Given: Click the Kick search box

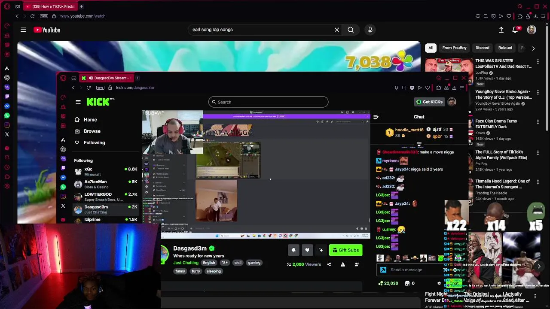Looking at the screenshot, I should coord(268,102).
